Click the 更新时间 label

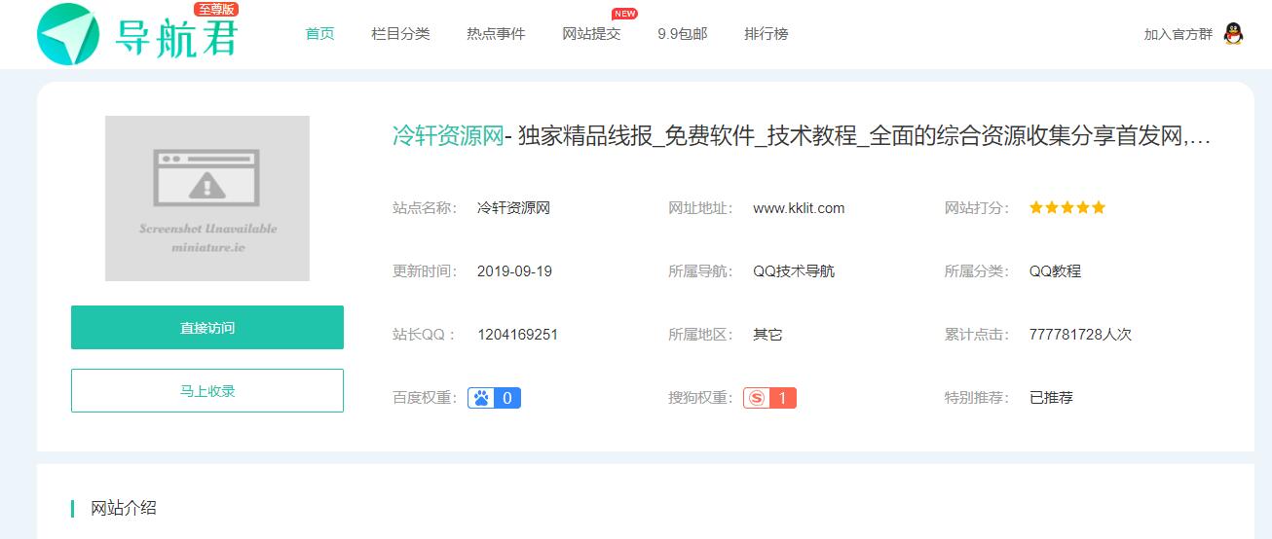coord(425,271)
